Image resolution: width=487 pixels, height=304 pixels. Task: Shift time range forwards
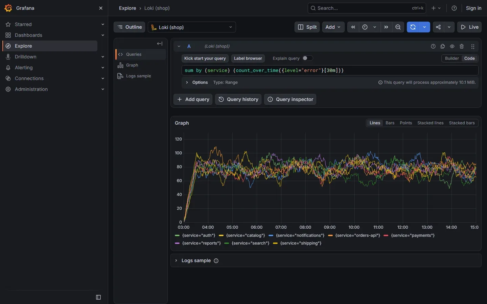pos(386,27)
